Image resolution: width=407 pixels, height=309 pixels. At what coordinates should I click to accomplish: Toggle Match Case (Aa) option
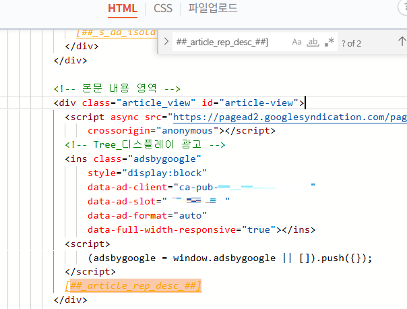pyautogui.click(x=296, y=42)
